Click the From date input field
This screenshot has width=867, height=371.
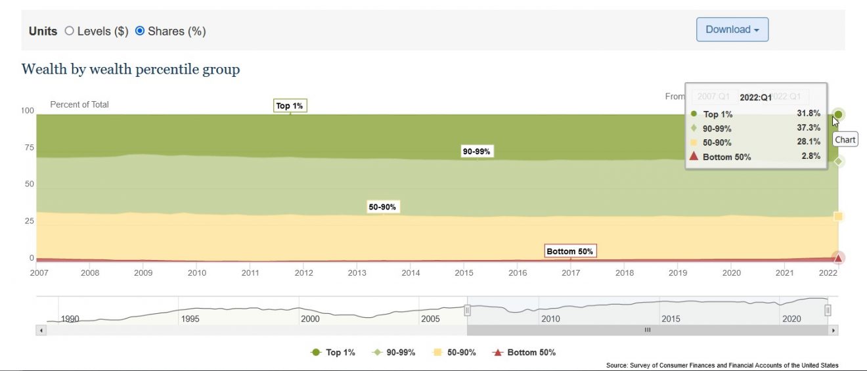coord(711,97)
